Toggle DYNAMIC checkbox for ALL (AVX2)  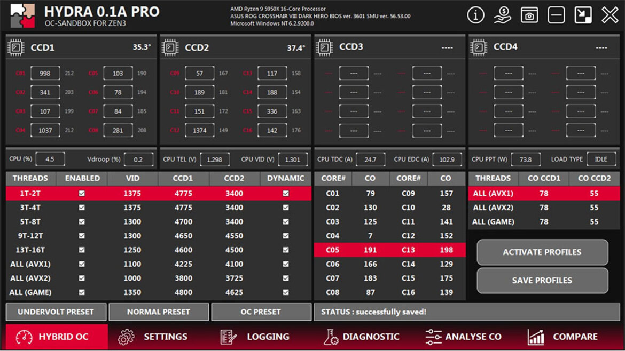pos(286,278)
